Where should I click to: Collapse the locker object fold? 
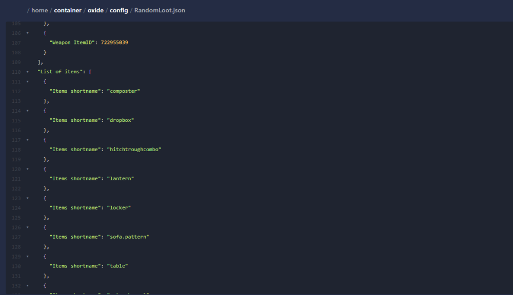[27, 198]
